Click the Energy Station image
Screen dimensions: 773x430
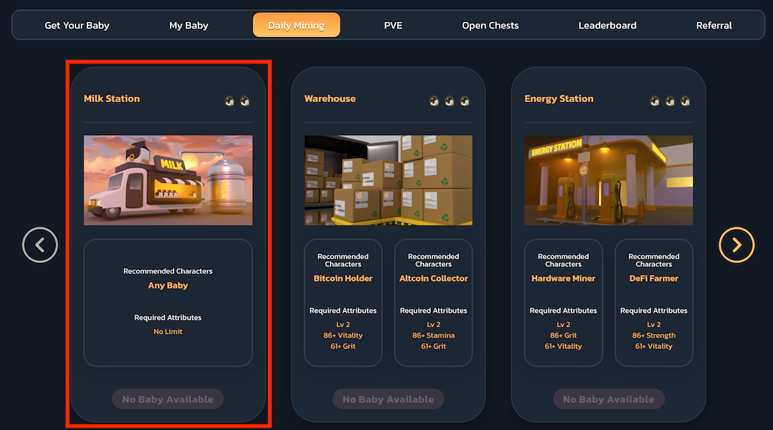tap(608, 180)
